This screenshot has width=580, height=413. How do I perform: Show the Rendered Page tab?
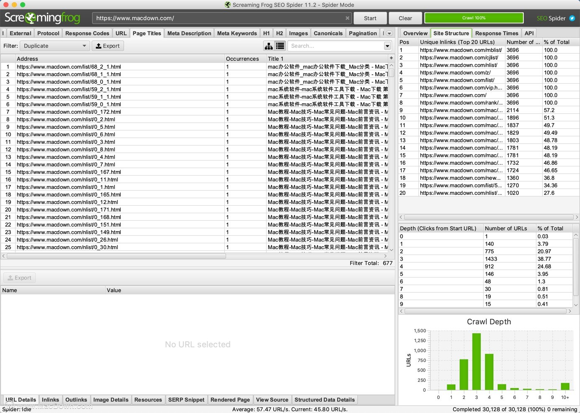(230, 400)
